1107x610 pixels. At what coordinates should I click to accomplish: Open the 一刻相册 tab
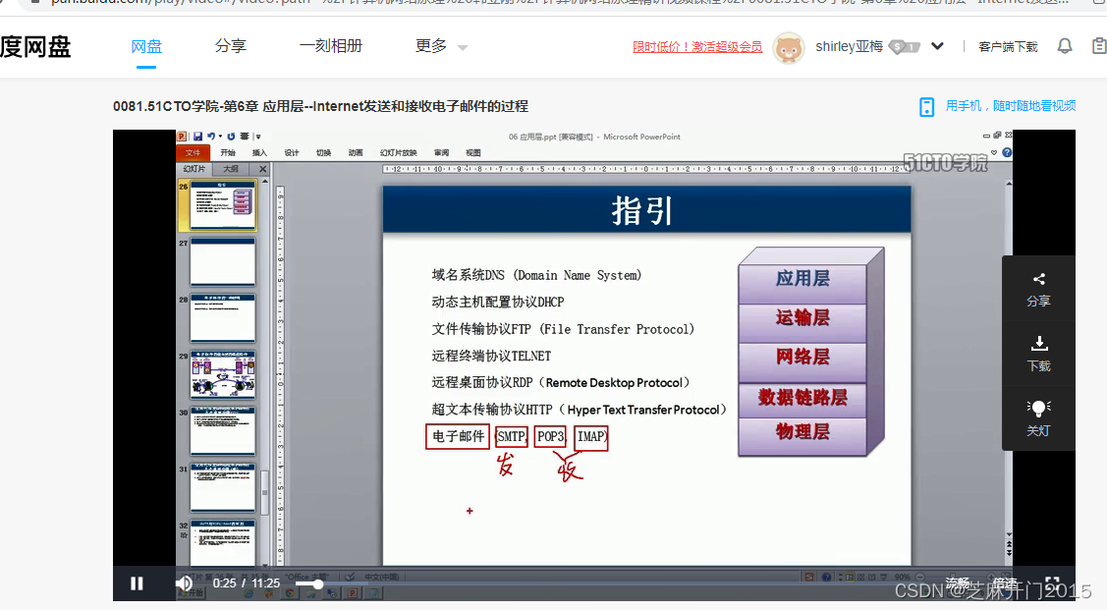pyautogui.click(x=330, y=46)
